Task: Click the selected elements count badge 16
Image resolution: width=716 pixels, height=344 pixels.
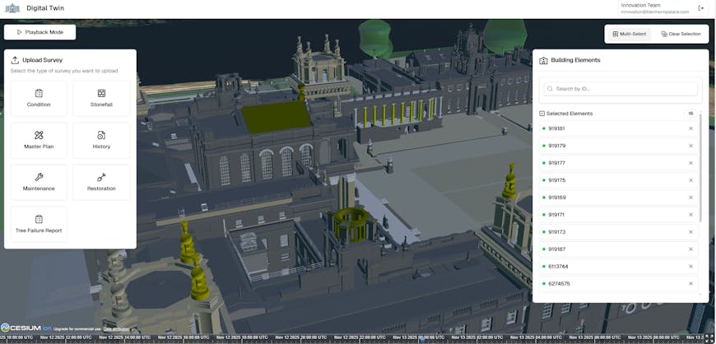Action: (690, 114)
